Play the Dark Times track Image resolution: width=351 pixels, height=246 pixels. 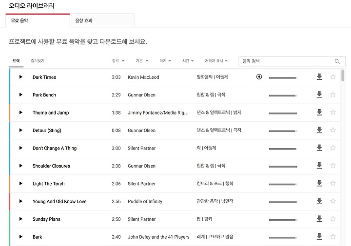[21, 77]
